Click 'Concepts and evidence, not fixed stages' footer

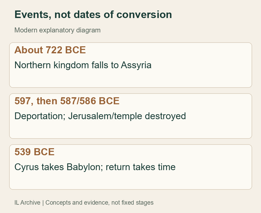(99, 203)
